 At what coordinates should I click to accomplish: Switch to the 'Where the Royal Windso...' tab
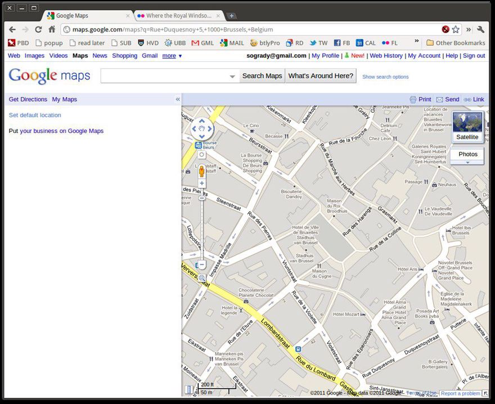tap(179, 16)
